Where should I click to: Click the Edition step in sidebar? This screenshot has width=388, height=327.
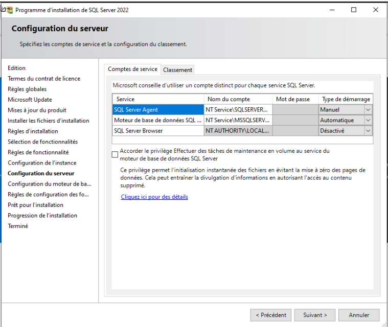click(x=16, y=68)
